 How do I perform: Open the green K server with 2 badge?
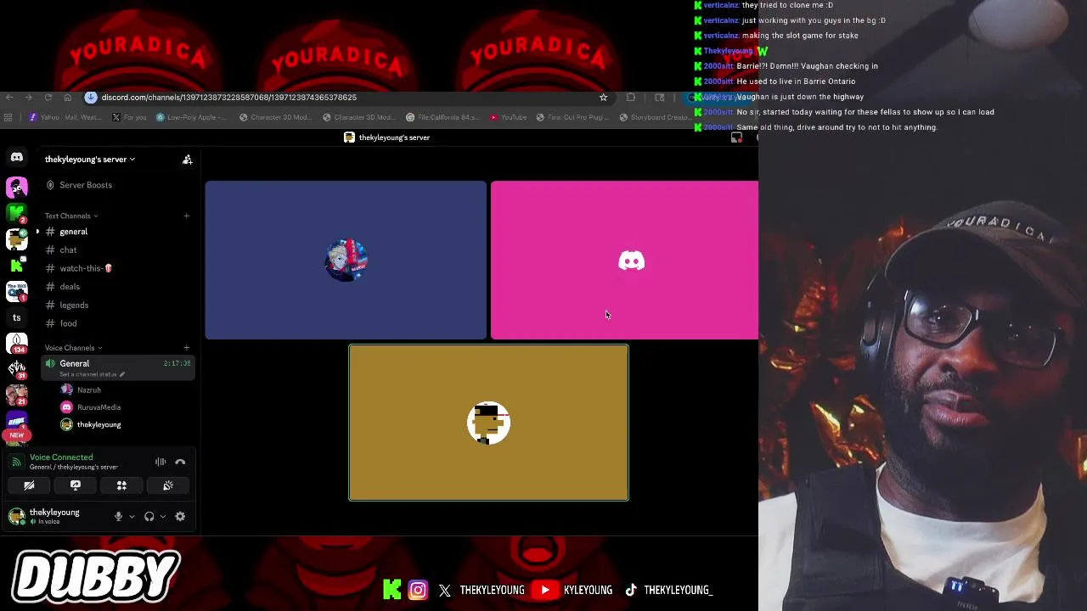16,213
